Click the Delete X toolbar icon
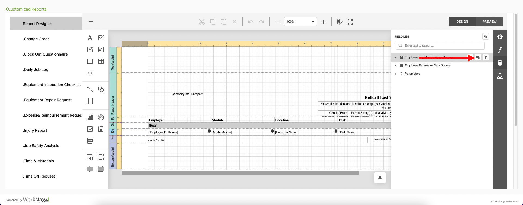Screen dimensions: 523x205 [235, 22]
